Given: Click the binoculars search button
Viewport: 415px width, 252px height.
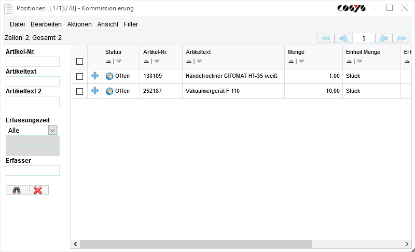Looking at the screenshot, I should click(x=17, y=190).
